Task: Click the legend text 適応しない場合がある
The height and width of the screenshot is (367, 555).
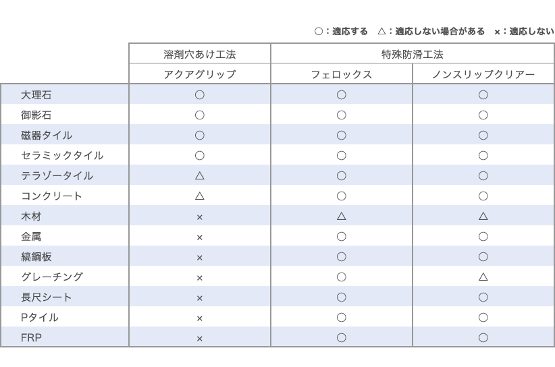Action: pos(440,32)
